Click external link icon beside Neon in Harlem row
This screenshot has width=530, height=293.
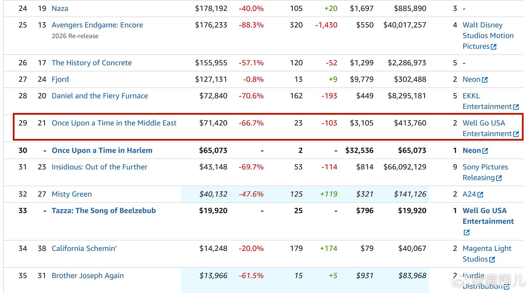(x=485, y=151)
